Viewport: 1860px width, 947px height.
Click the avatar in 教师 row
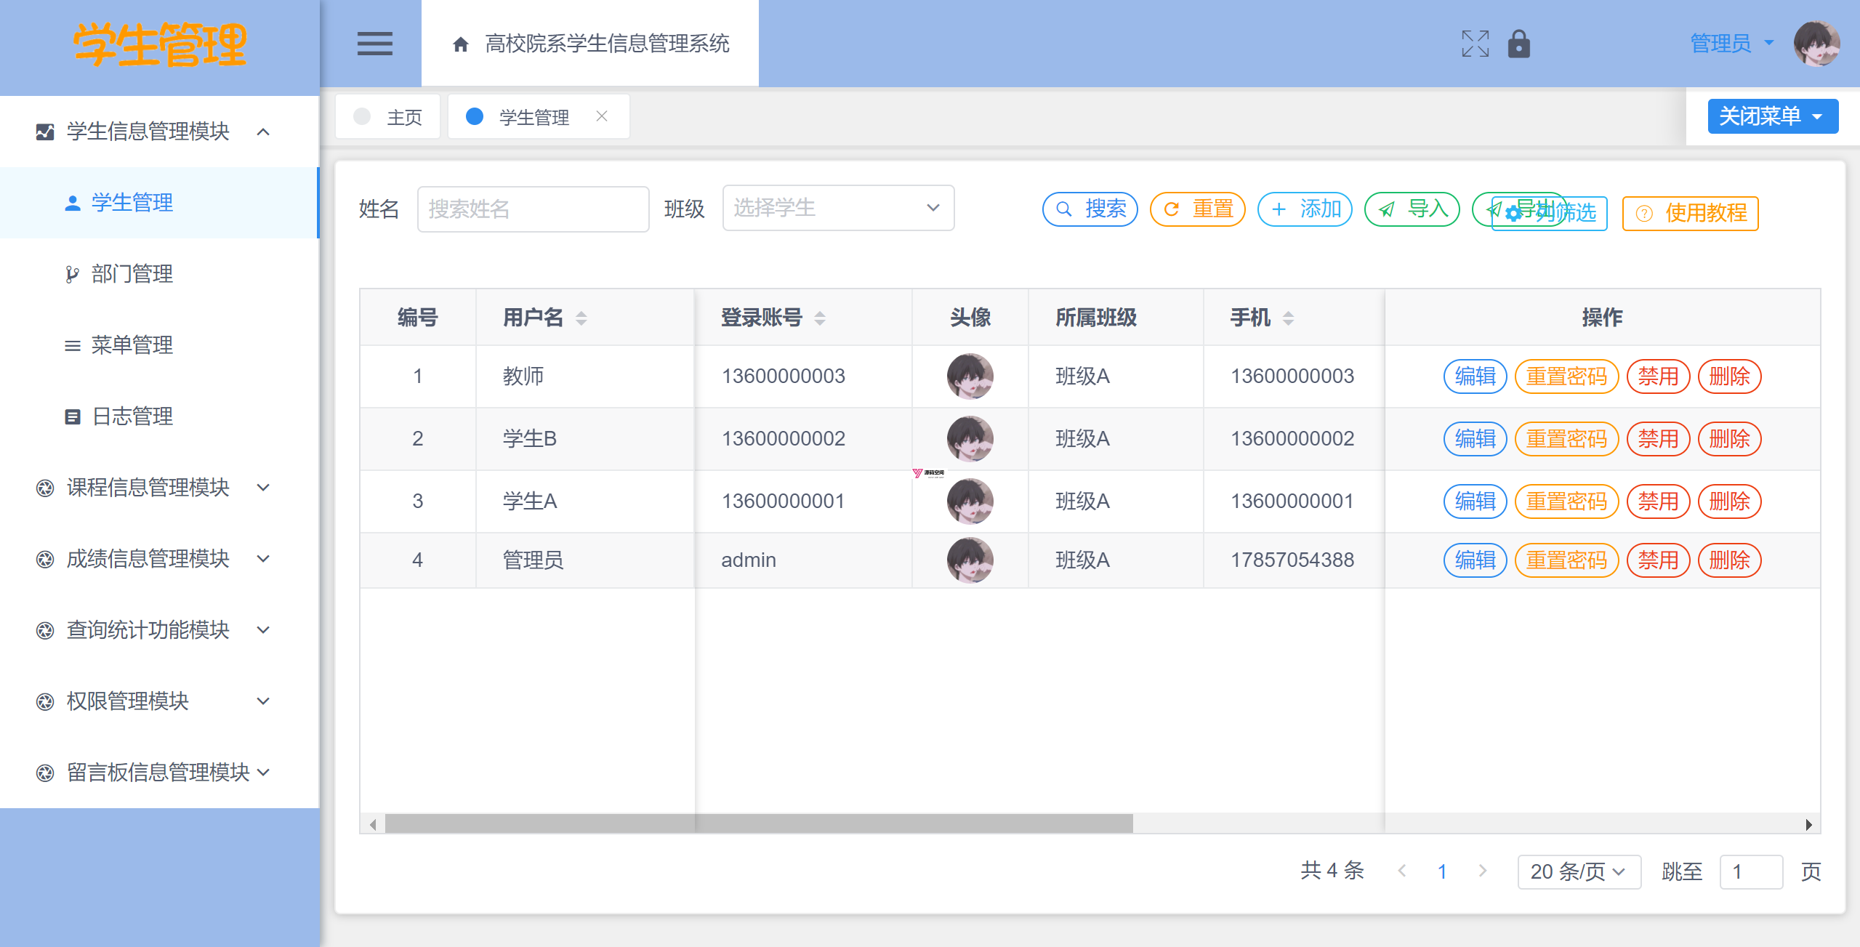970,376
